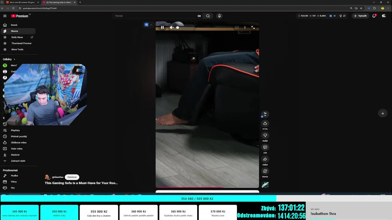Open Daily Ideas in sidebar
Viewport: 392px width, 220px height.
click(18, 37)
